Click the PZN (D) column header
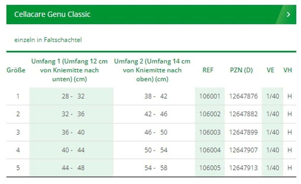The height and width of the screenshot is (184, 301). coord(241,70)
